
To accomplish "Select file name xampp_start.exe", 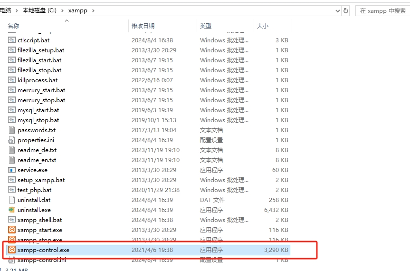I will tap(40, 230).
